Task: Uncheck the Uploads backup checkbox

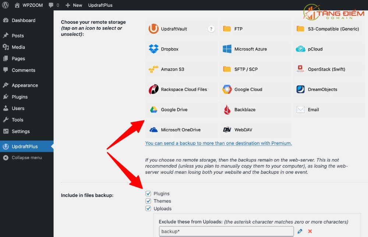Action: pyautogui.click(x=148, y=208)
